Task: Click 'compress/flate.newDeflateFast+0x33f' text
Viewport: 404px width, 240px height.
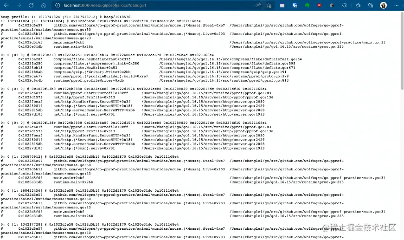Action: [x=92, y=59]
